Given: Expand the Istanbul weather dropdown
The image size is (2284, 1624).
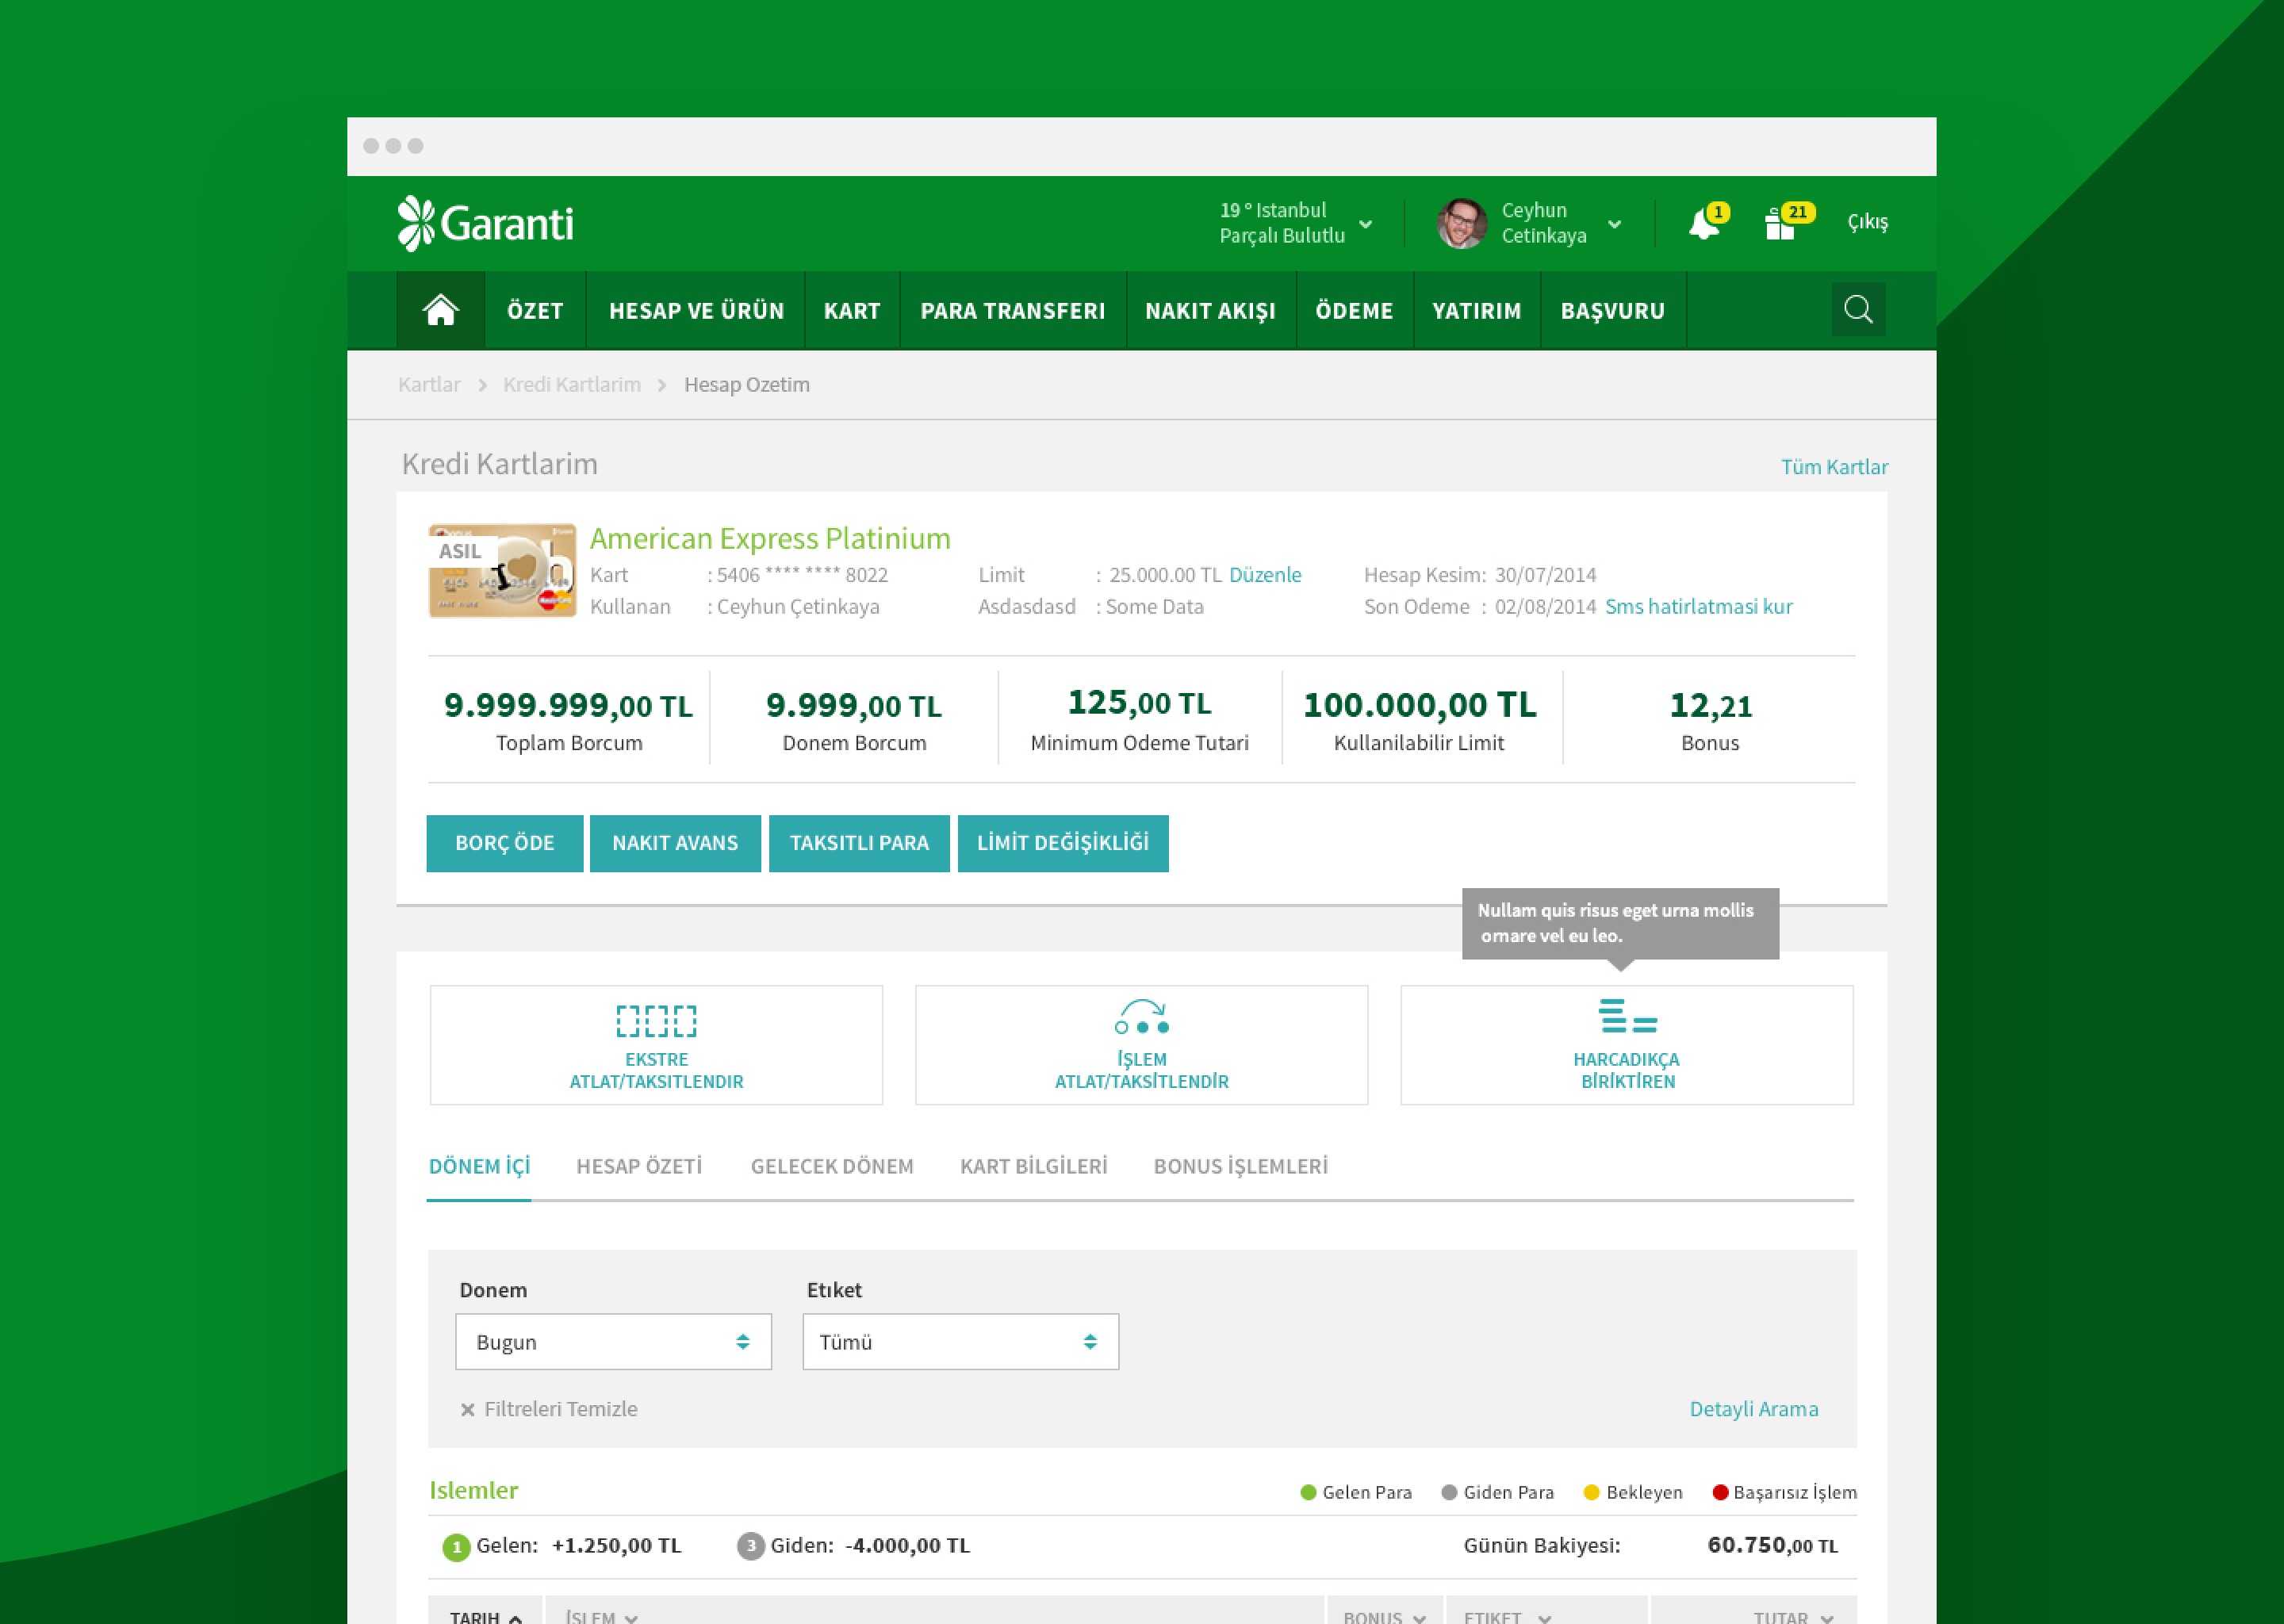Looking at the screenshot, I should [1365, 224].
